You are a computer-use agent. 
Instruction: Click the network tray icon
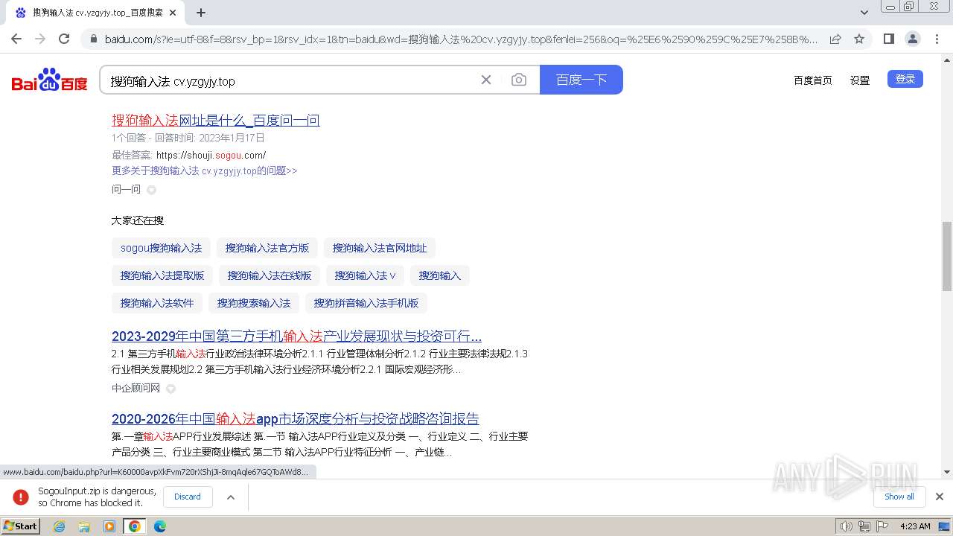pyautogui.click(x=864, y=526)
